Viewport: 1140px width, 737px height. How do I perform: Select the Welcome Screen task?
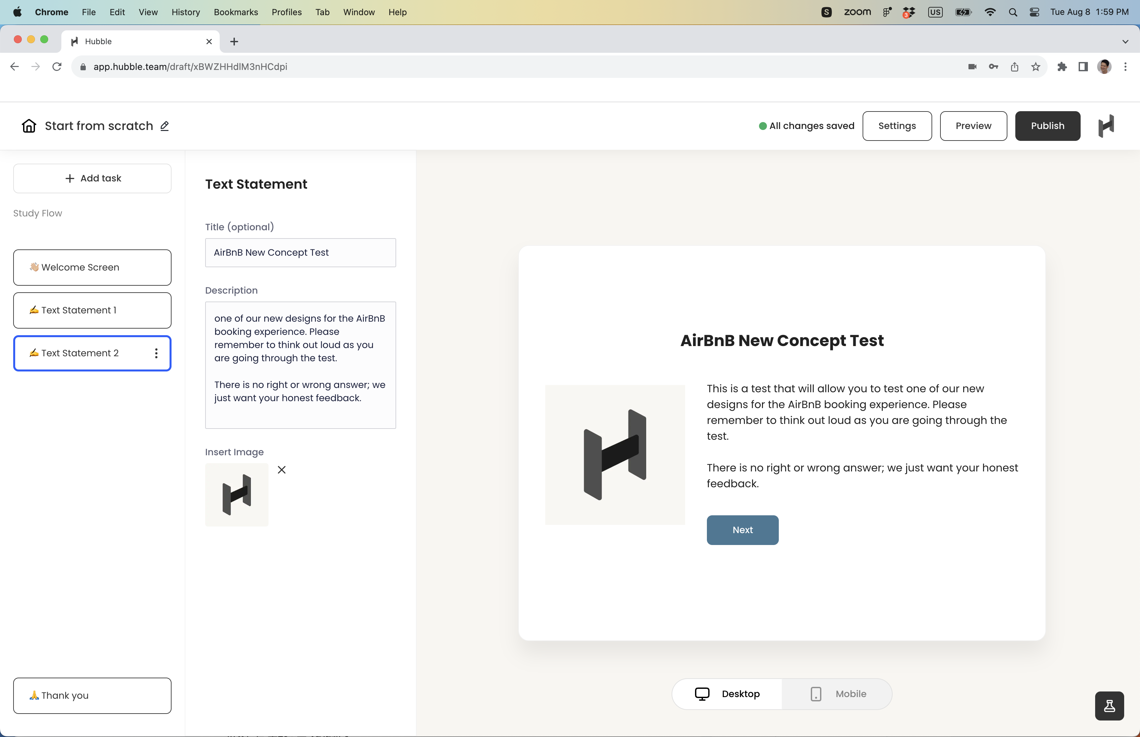[92, 268]
